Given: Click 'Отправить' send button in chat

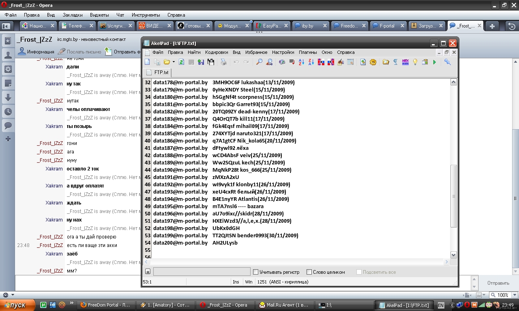Looking at the screenshot, I should tap(498, 283).
